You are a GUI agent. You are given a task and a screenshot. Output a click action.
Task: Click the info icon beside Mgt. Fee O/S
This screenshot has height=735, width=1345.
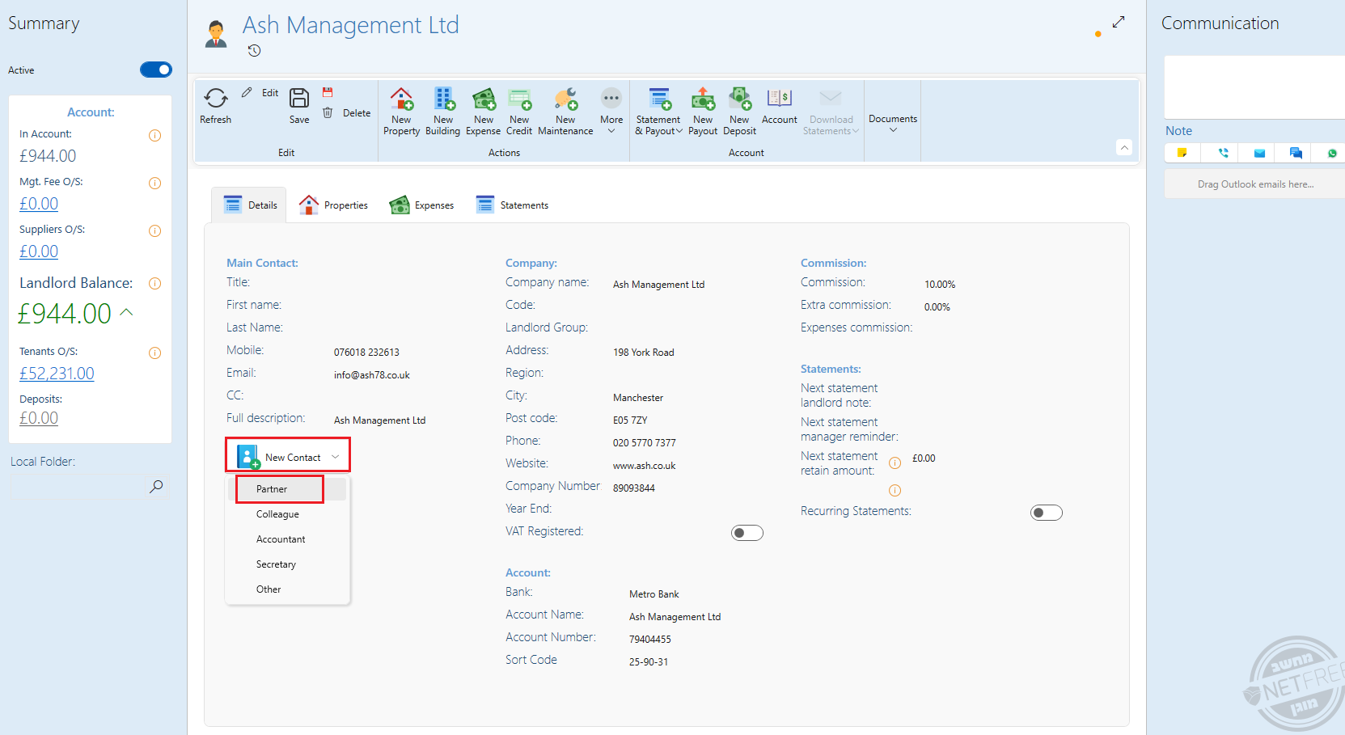pyautogui.click(x=155, y=183)
